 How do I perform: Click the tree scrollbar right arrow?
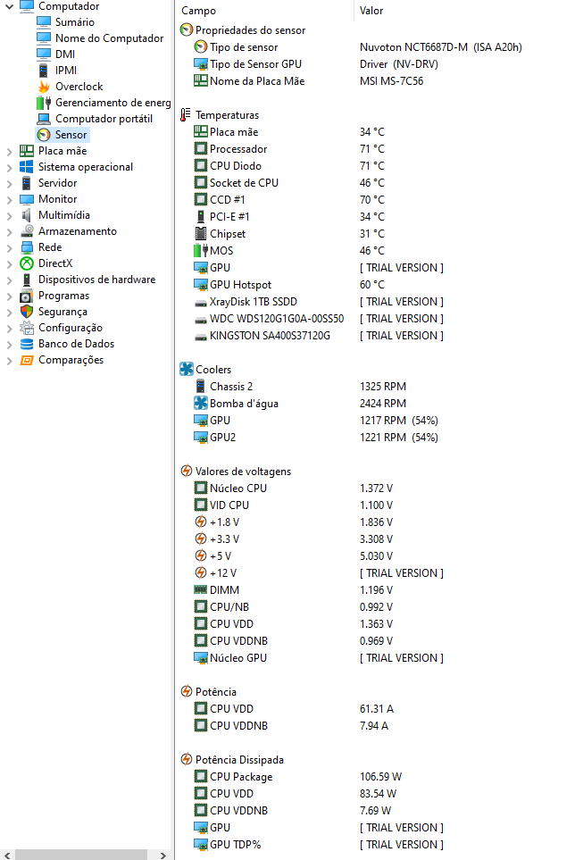[162, 855]
